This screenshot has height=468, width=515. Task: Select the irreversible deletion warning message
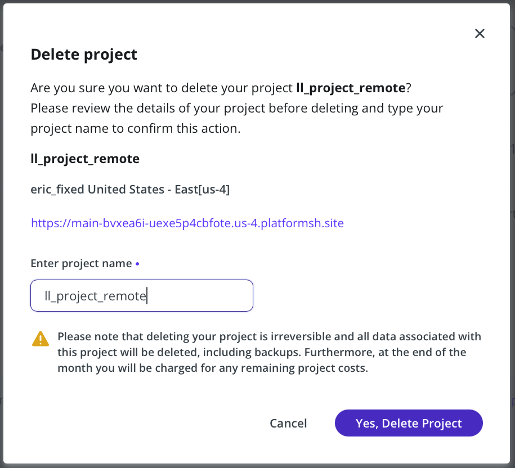click(x=268, y=352)
